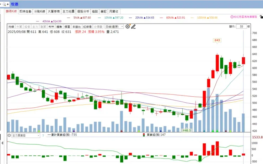
Task: Close the 主力買賣超 indicator panel
Action: point(9,135)
